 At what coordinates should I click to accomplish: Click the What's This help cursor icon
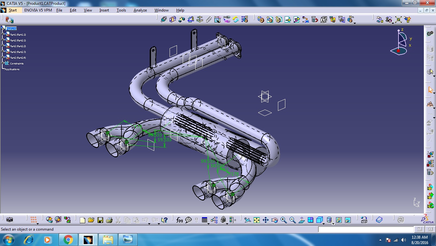click(164, 220)
